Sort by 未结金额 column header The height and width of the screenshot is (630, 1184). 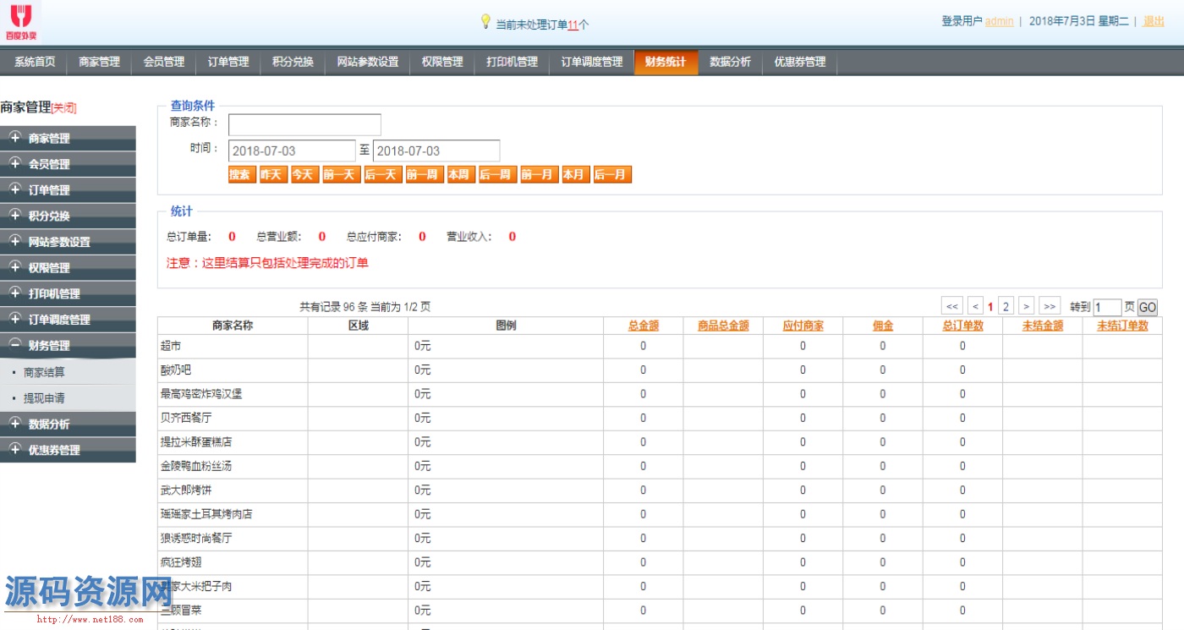tap(1043, 326)
